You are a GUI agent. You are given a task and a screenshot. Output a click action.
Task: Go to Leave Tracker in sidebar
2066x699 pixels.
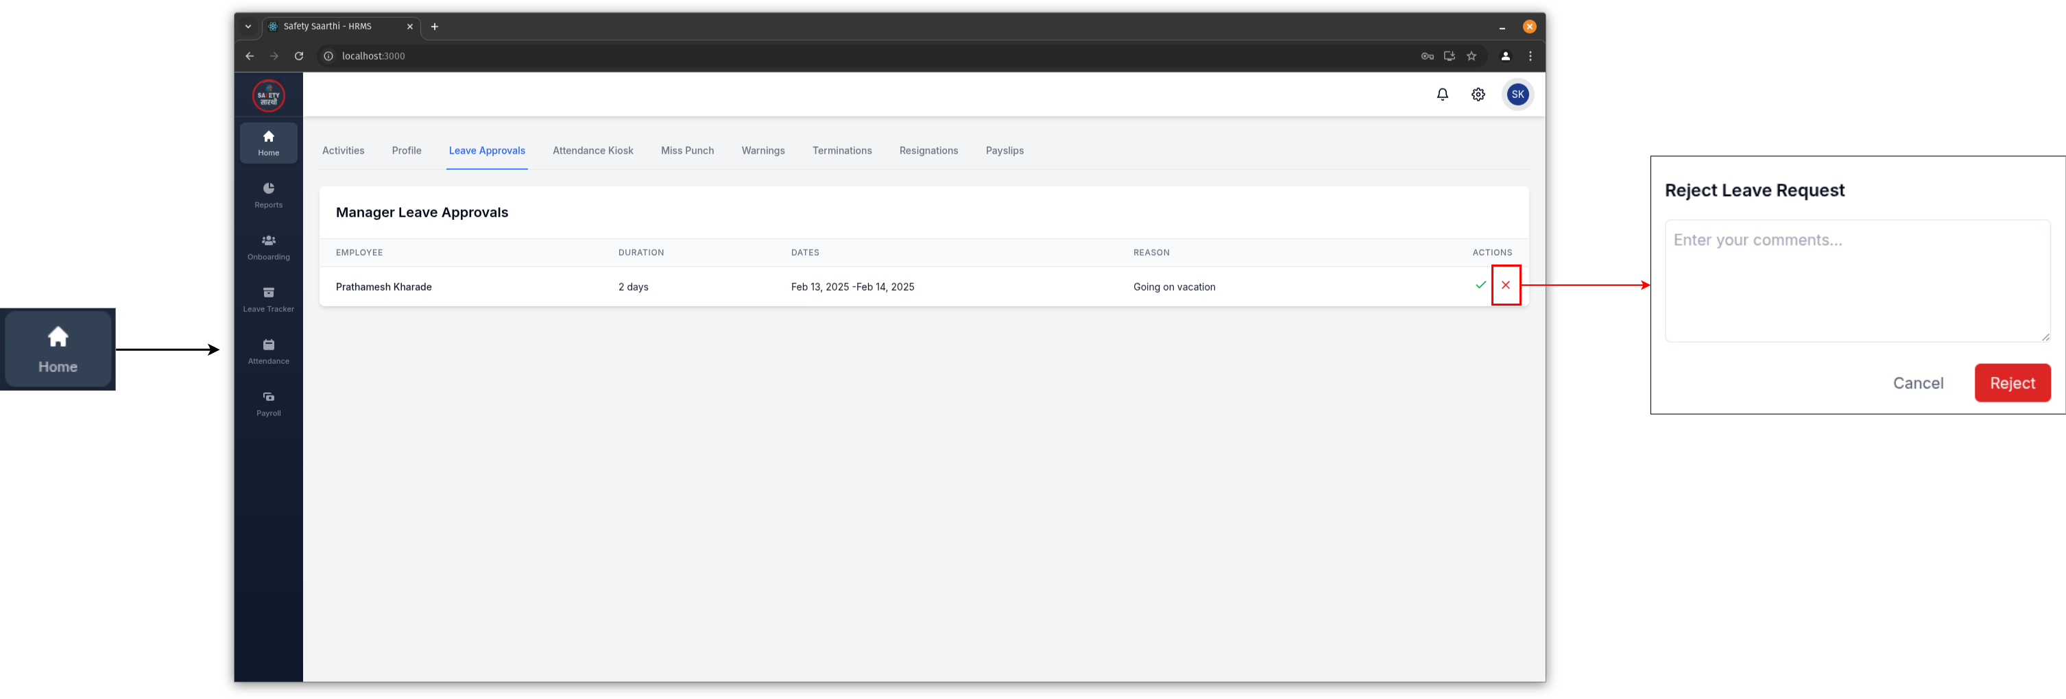click(268, 299)
